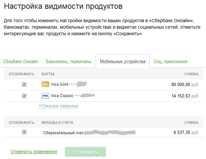This screenshot has height=159, width=206.
Task: Click the Visa Gold card icon
Action: coord(45,84)
